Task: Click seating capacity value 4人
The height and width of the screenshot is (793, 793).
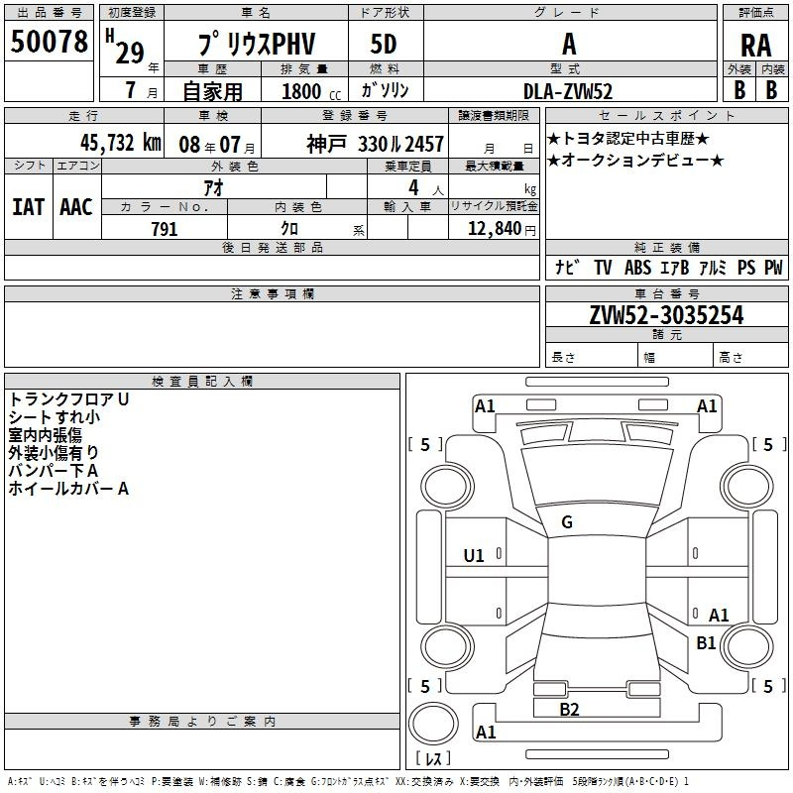Action: coord(426,188)
